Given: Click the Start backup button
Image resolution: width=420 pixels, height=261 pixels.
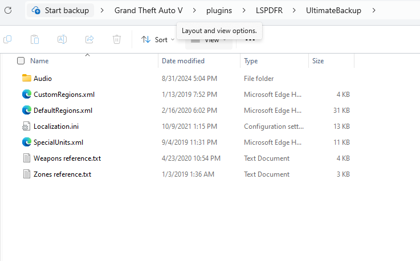Looking at the screenshot, I should (62, 10).
